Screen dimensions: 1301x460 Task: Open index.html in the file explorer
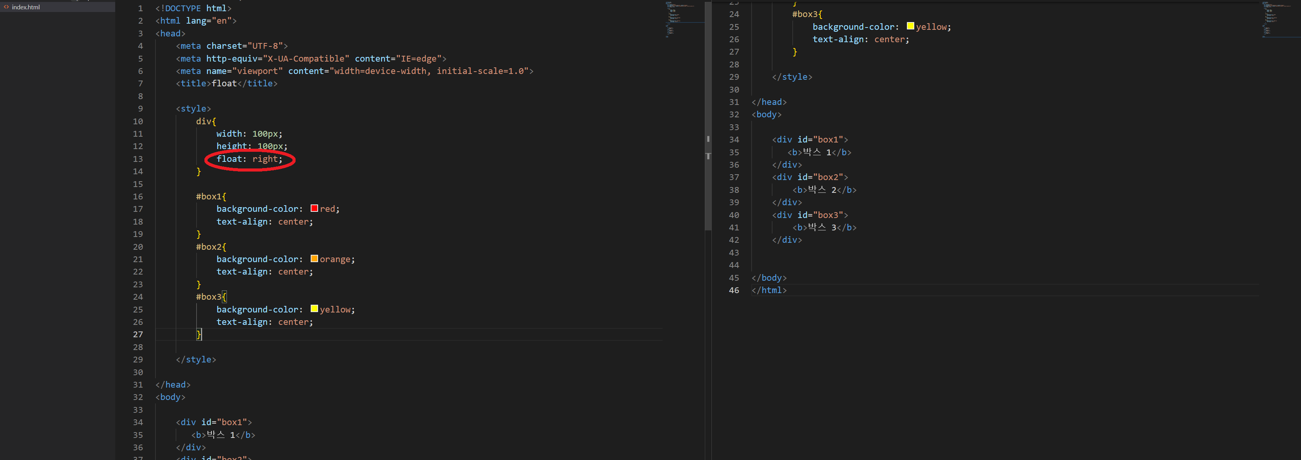[26, 7]
